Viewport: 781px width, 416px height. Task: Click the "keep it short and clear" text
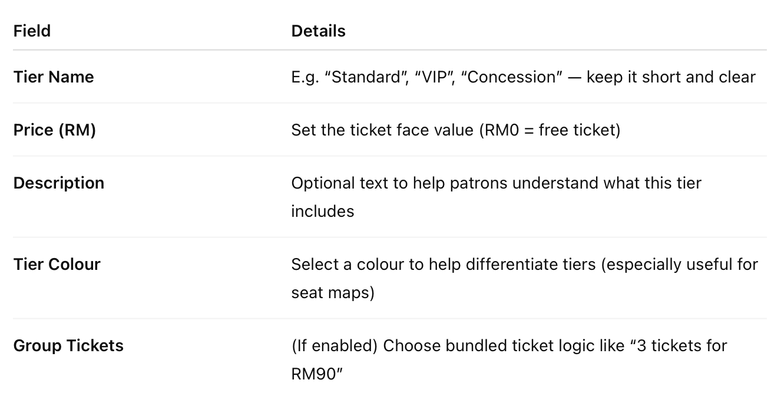tap(671, 77)
